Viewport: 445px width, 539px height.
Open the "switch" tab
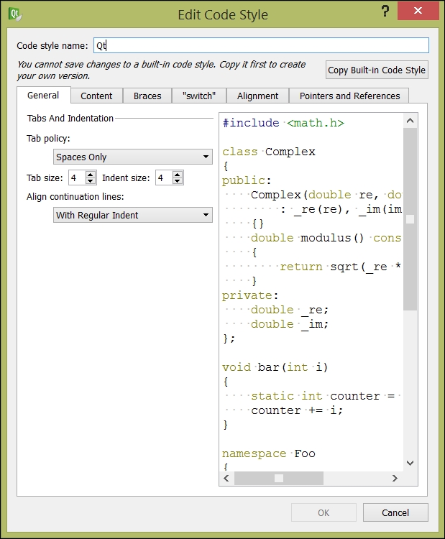click(199, 96)
